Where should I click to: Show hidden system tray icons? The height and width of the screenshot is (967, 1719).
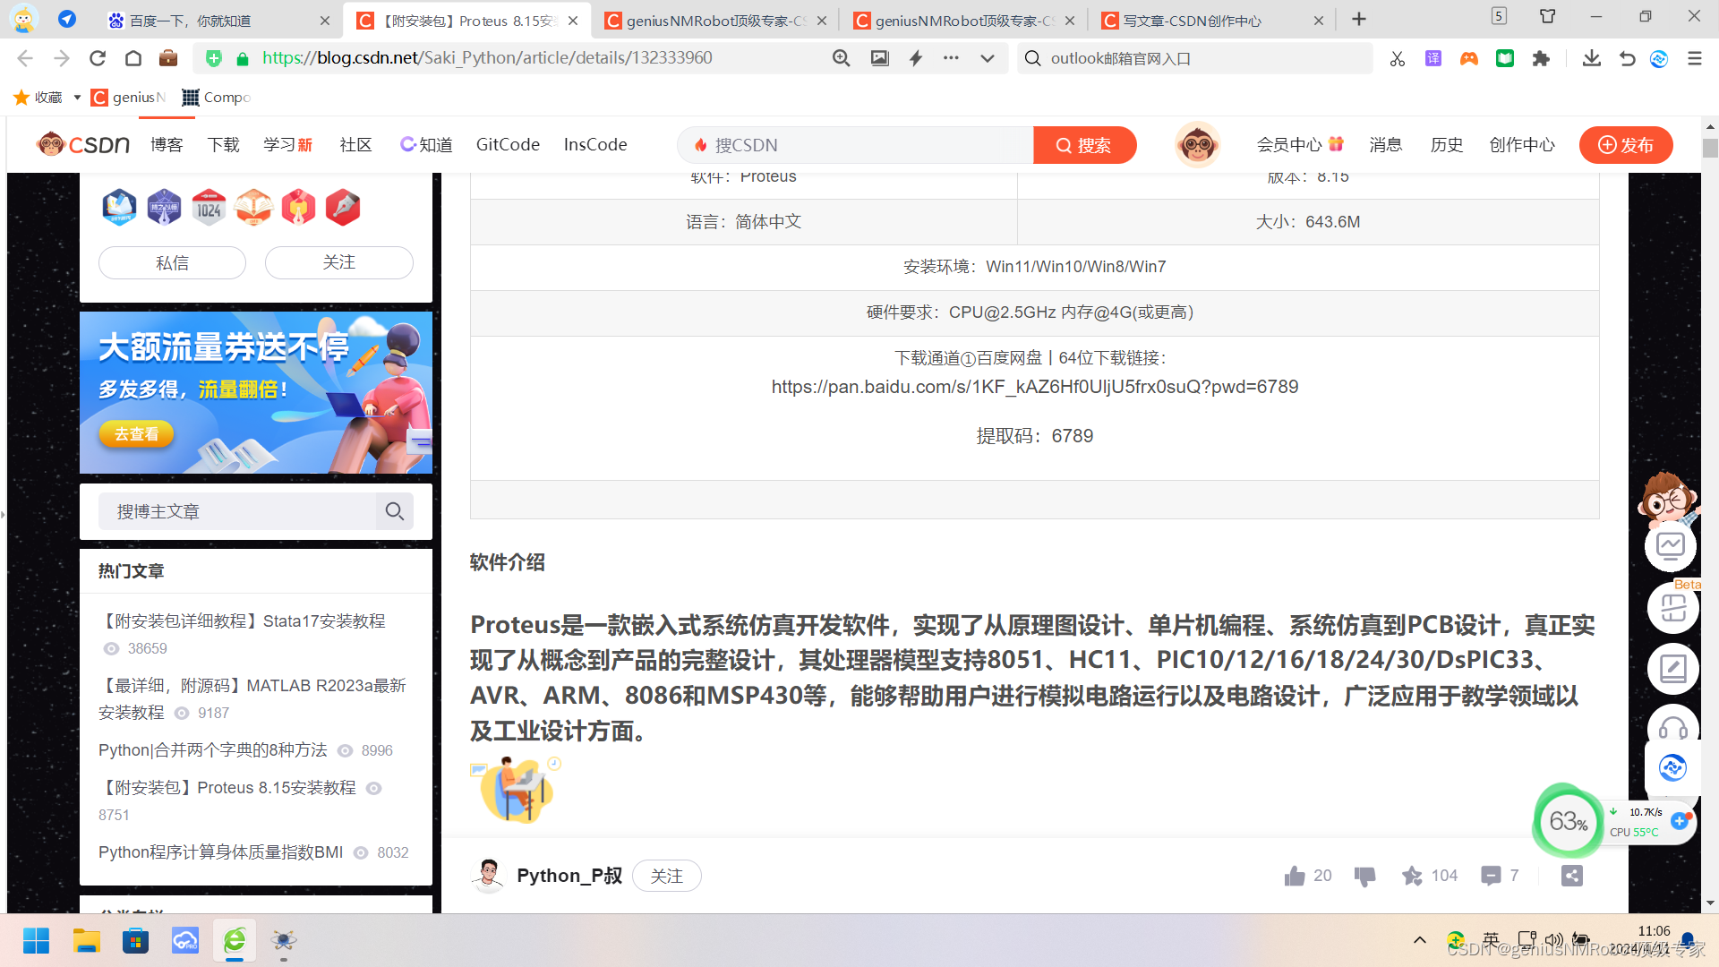pos(1420,939)
